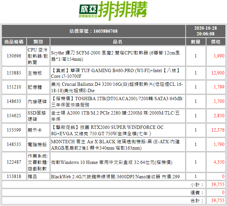Click price 12,900 for motherboard bundle
Screen dimensions: 227x206
(x=218, y=73)
